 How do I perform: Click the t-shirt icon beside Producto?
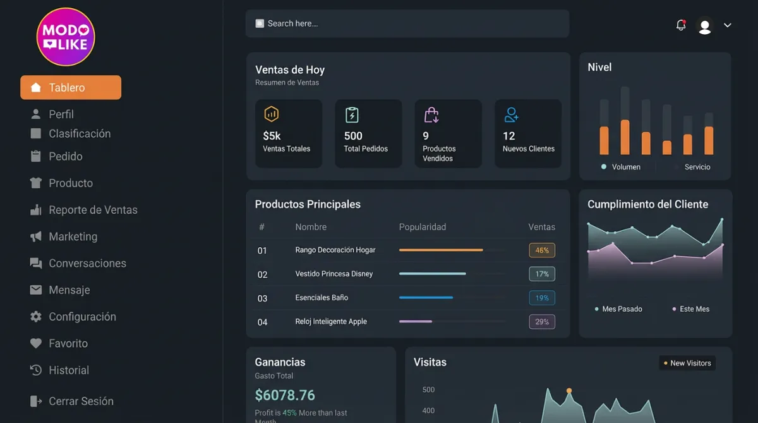click(x=36, y=183)
